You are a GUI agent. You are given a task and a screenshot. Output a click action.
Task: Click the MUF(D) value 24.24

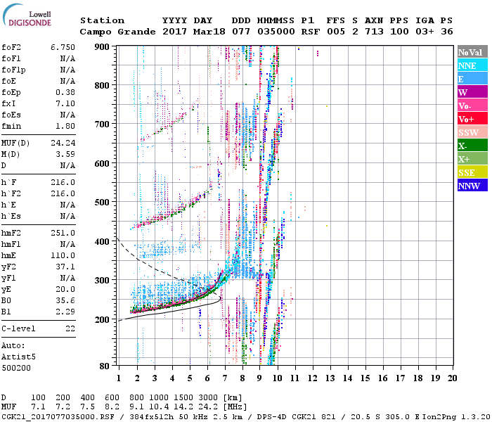pos(63,141)
